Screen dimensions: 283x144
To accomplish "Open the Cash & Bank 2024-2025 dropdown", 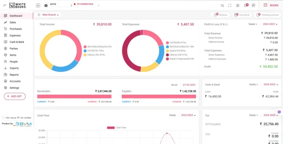I will [271, 84].
